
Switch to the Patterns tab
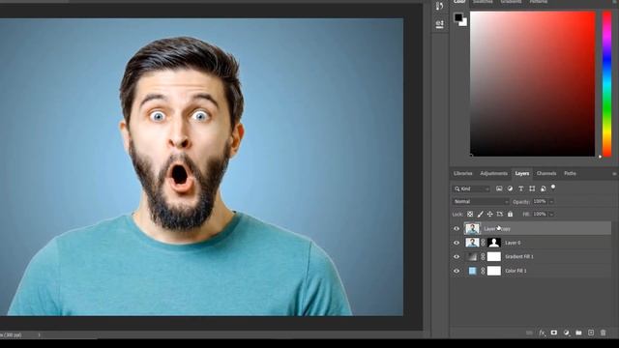539,2
